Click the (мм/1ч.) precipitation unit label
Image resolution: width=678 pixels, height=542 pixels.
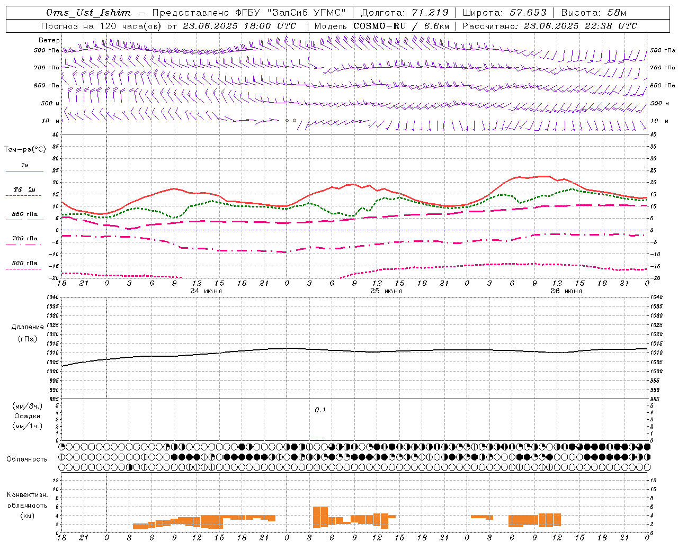[x=28, y=427]
